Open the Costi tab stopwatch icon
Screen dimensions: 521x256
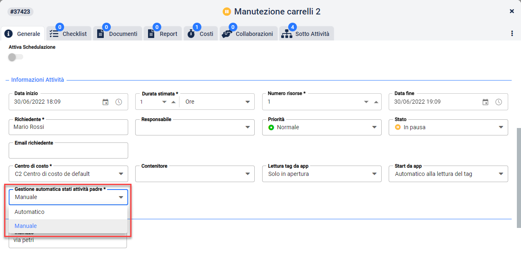(191, 34)
